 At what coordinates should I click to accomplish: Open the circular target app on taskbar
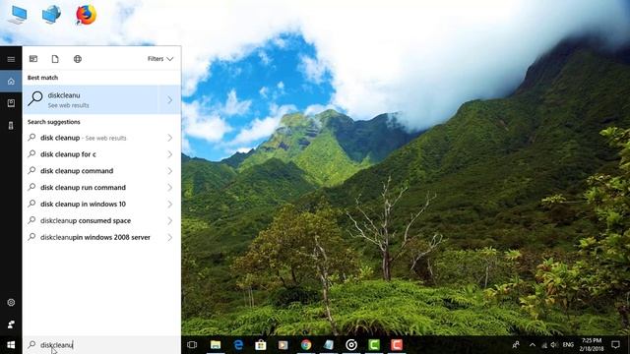pyautogui.click(x=351, y=345)
